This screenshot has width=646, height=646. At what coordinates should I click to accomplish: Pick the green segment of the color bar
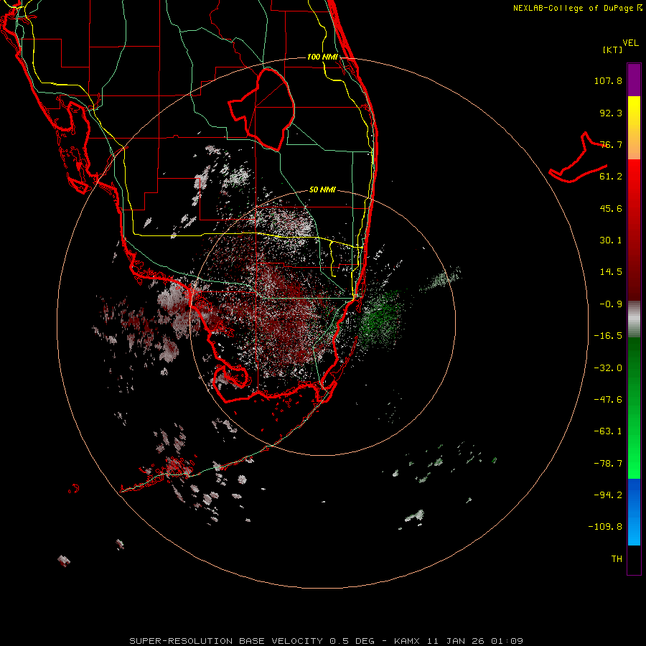click(634, 408)
